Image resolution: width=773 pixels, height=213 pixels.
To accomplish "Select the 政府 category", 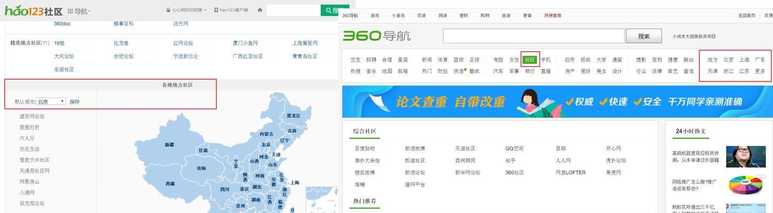I will click(569, 60).
